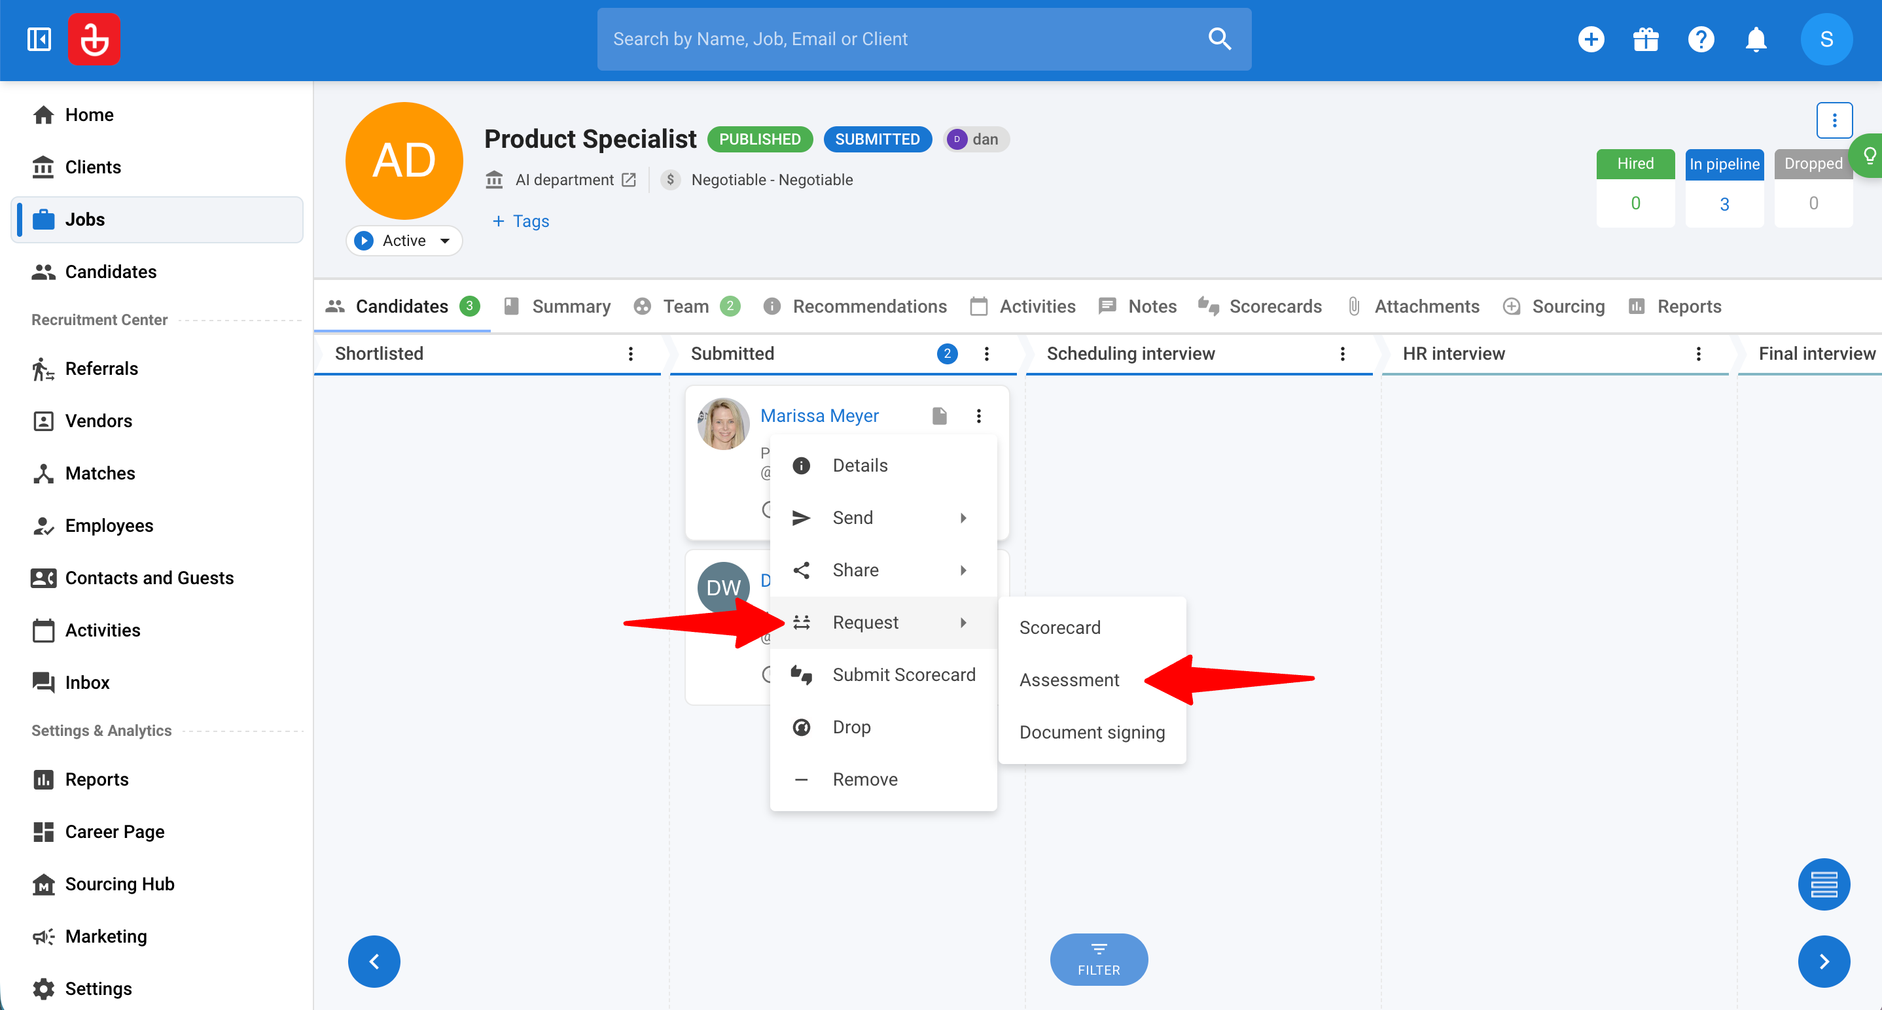Open Employees in sidebar

157,526
